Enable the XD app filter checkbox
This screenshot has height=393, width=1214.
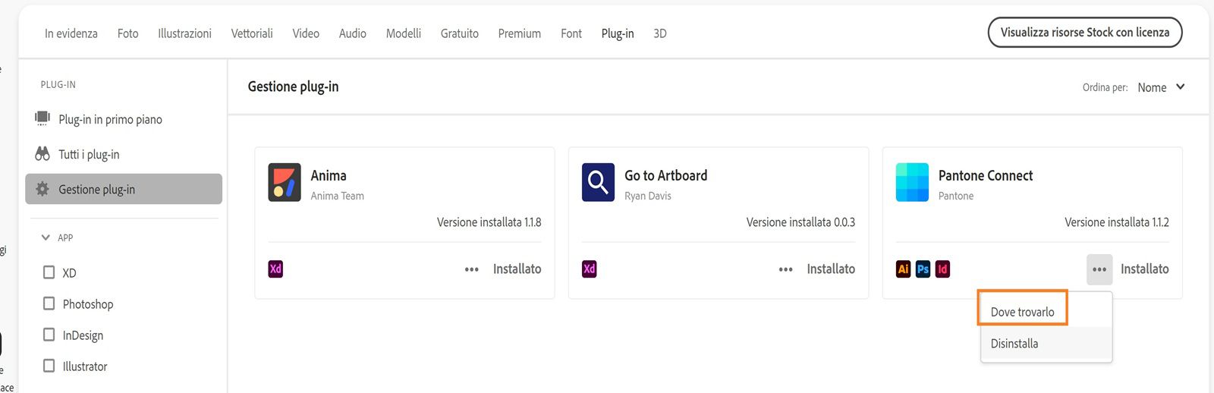tap(49, 272)
